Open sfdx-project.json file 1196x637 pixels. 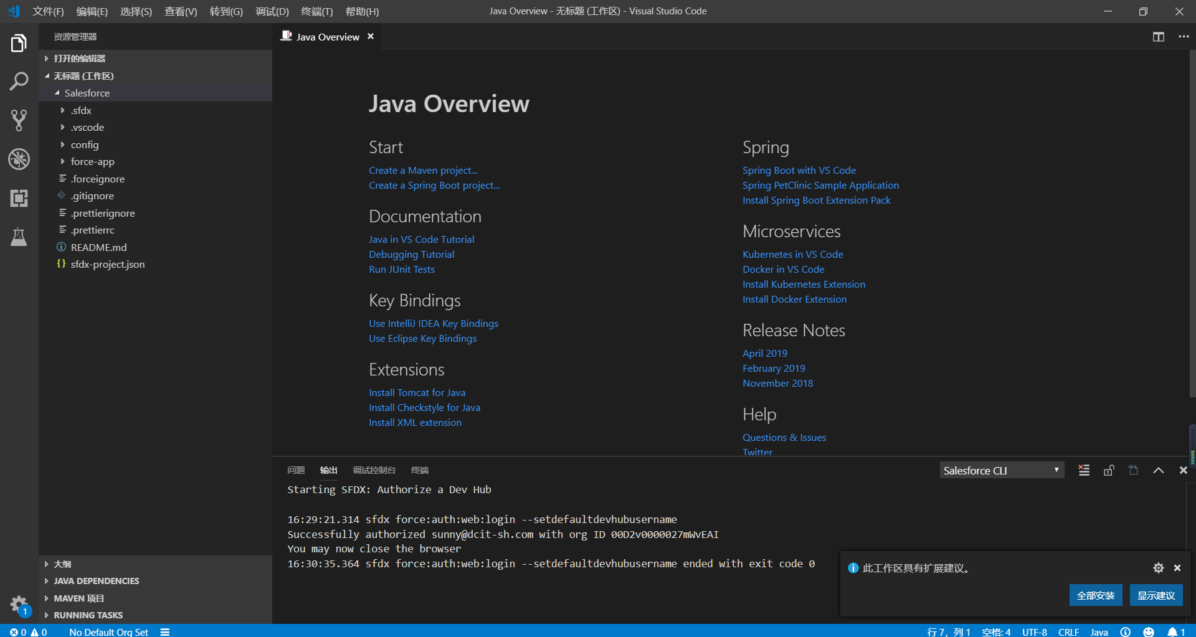[155, 264]
